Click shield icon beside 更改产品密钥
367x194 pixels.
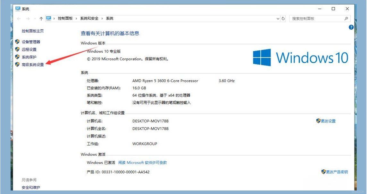click(x=323, y=172)
